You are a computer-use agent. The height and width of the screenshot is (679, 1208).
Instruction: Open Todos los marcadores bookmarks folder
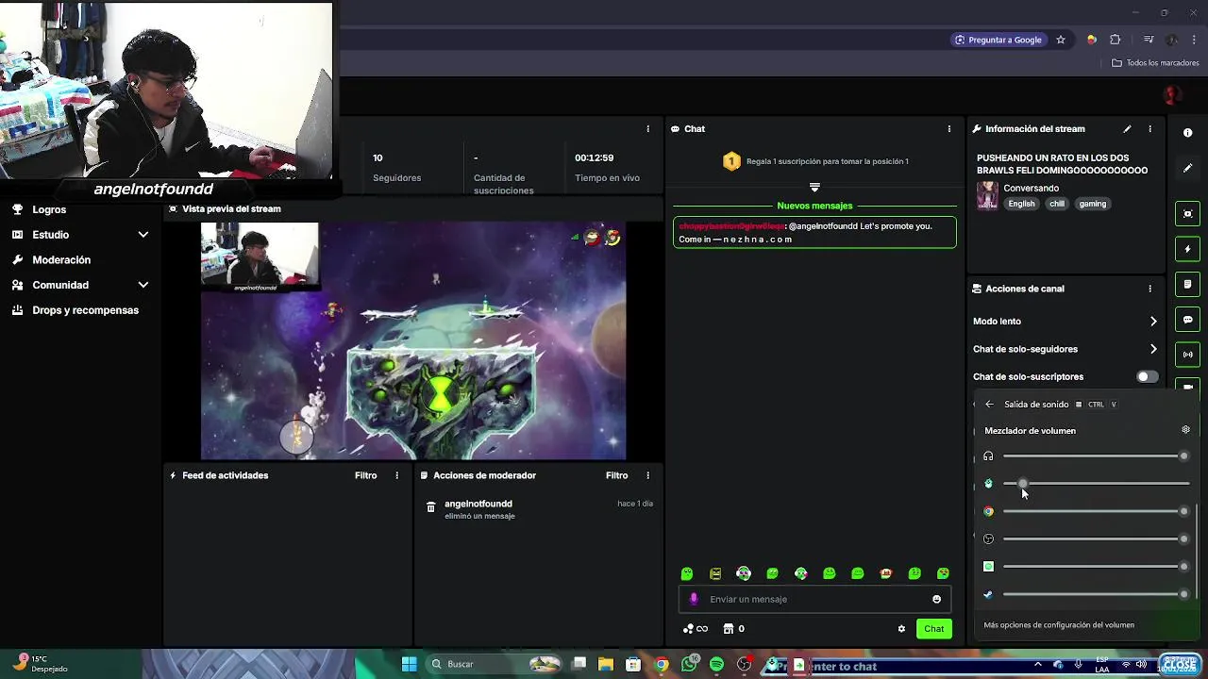[1156, 63]
